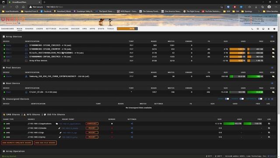280x158 pixels.
Task: Toggle the second Unassigned Devices switch
Action: [241, 99]
